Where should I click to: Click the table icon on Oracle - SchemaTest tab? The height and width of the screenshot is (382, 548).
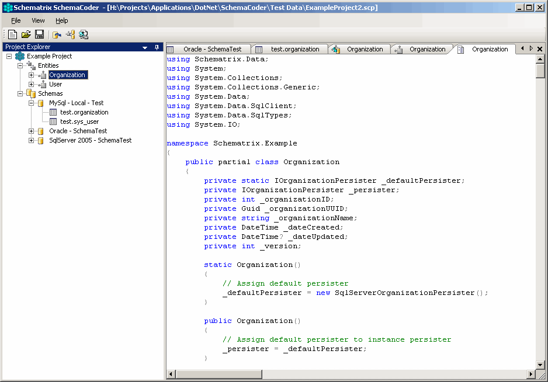tap(170, 49)
